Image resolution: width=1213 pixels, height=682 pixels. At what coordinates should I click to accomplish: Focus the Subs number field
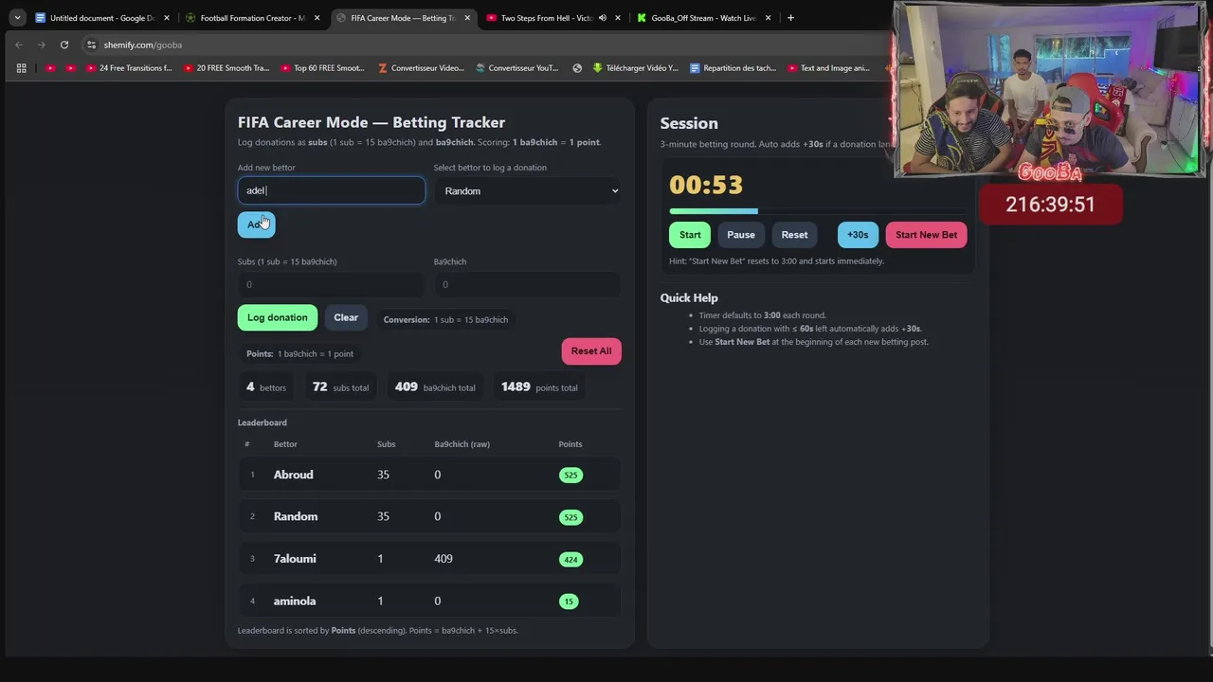click(x=331, y=284)
